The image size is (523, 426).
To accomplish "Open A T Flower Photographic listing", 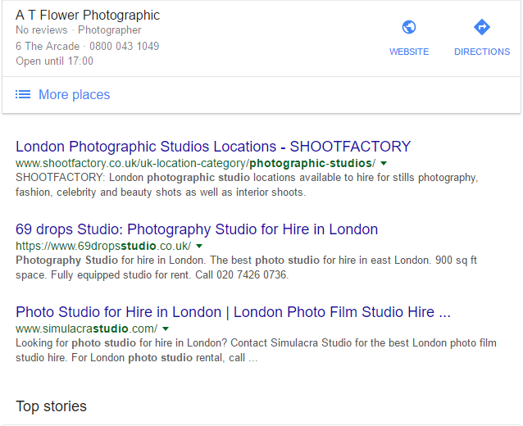I will pos(88,16).
